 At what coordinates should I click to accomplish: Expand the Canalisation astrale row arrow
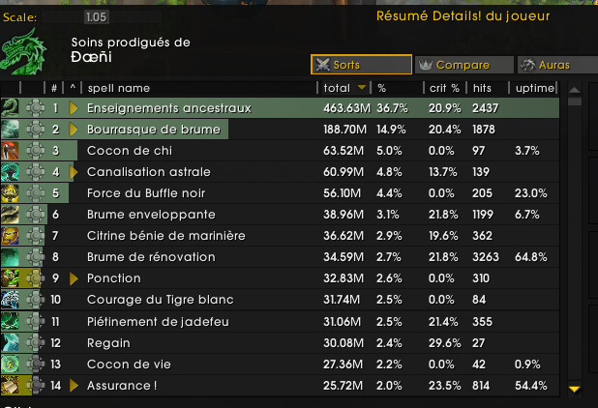point(74,172)
